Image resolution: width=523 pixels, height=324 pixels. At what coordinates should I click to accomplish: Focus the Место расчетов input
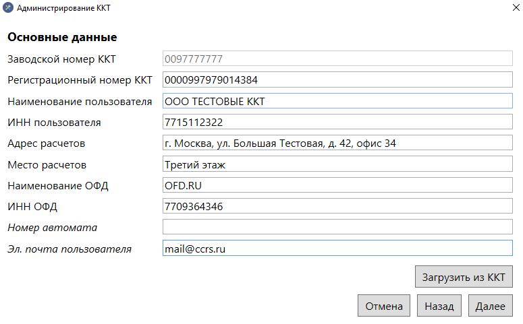tap(337, 164)
